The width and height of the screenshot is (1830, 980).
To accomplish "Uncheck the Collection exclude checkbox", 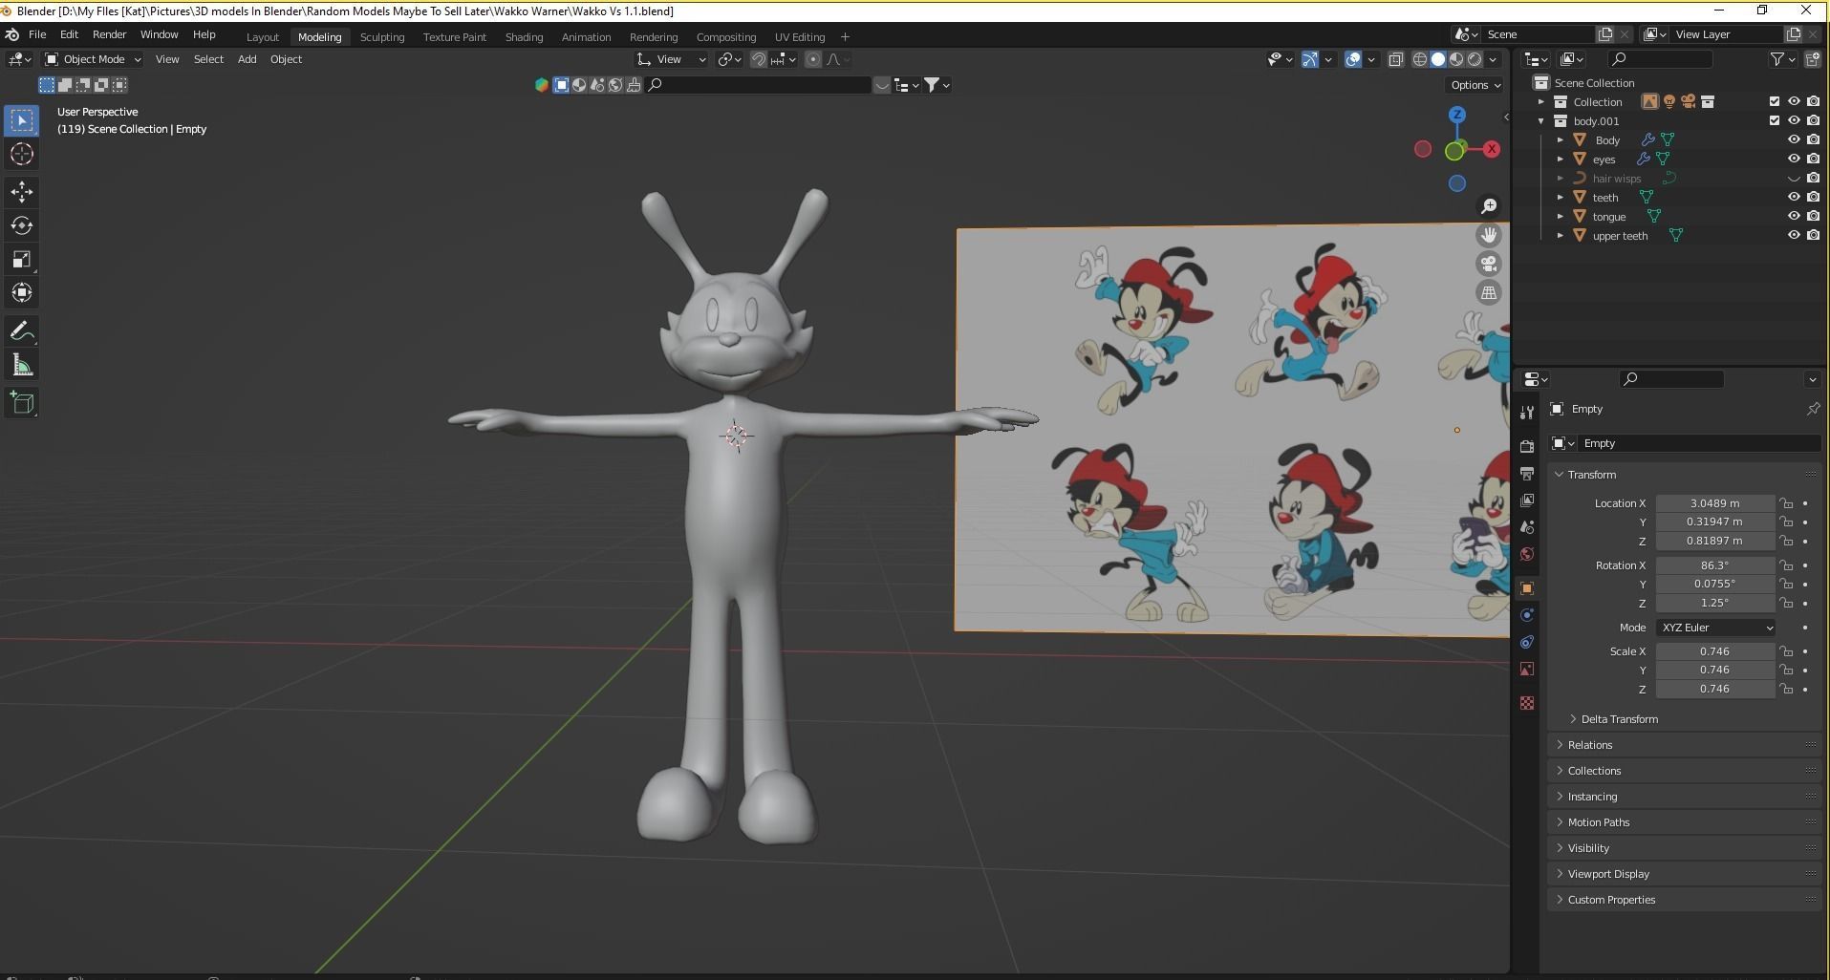I will tap(1775, 101).
